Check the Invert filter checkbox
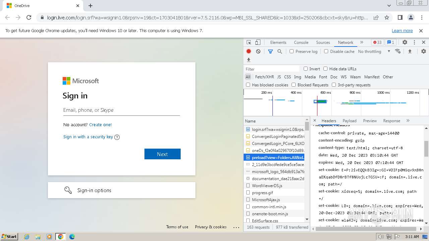This screenshot has height=241, width=429. [x=306, y=69]
